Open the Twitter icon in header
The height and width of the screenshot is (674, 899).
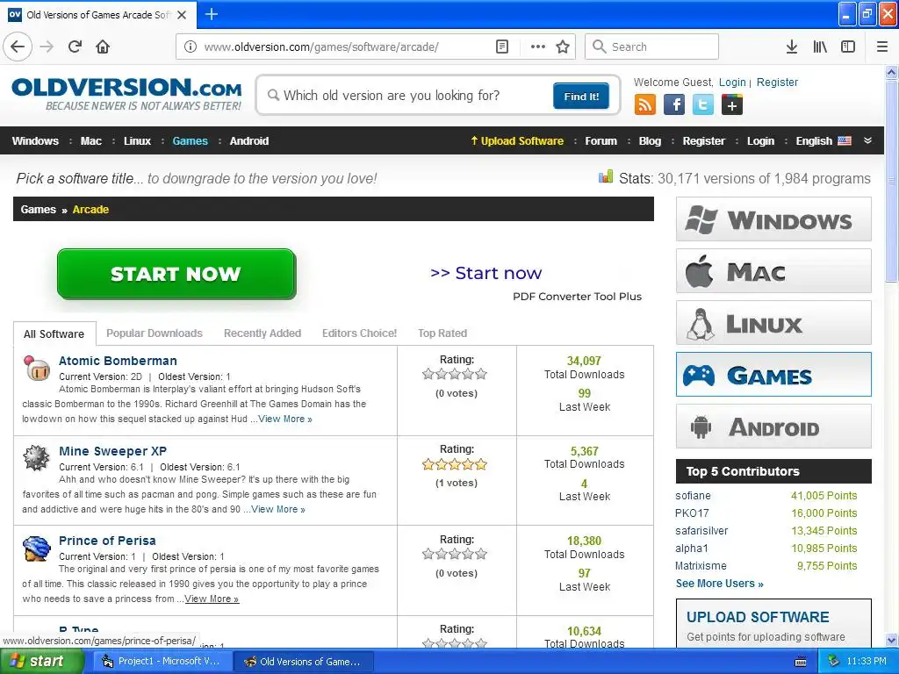pyautogui.click(x=703, y=105)
